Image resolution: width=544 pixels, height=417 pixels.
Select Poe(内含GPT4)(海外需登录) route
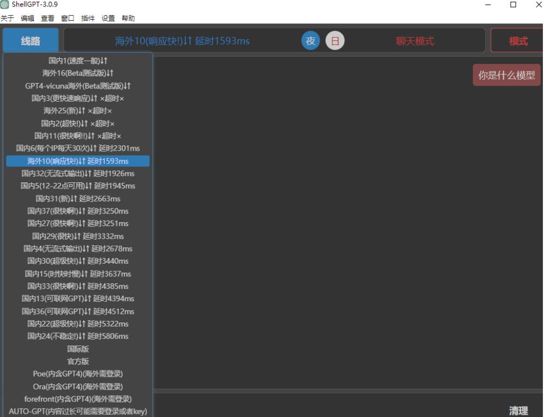[x=77, y=374]
